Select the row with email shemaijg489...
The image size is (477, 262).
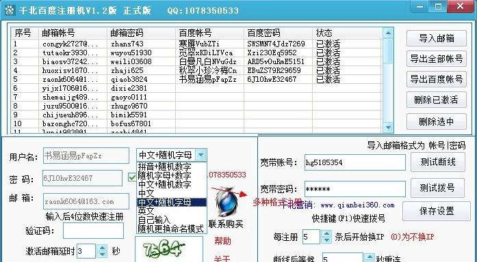(196, 97)
